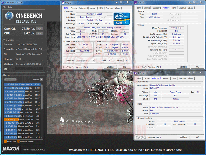
Task: Select ranking row 12 AMD with score 7.95
Action: pyautogui.click(x=22, y=123)
